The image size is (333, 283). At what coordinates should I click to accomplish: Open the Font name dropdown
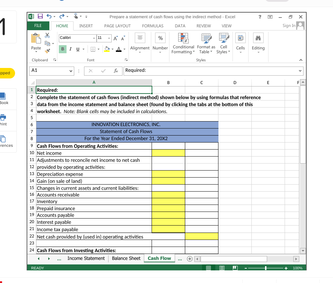(x=94, y=38)
